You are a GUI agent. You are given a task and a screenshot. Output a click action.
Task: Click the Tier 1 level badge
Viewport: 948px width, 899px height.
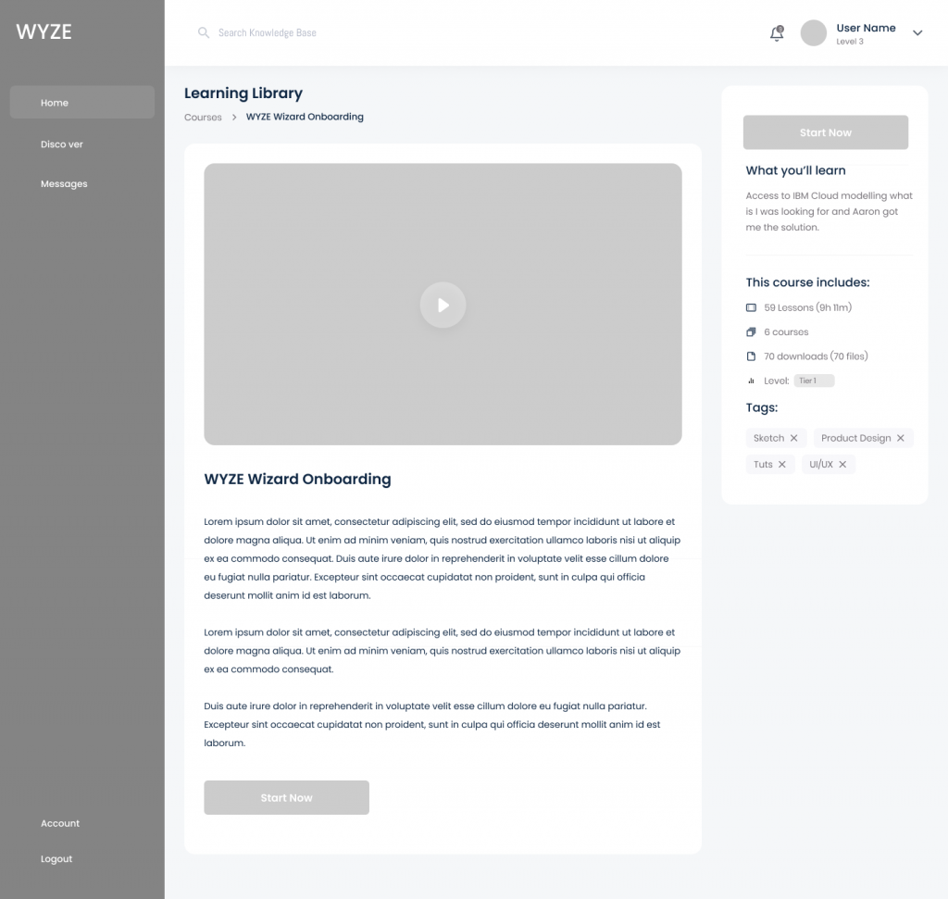pyautogui.click(x=814, y=381)
